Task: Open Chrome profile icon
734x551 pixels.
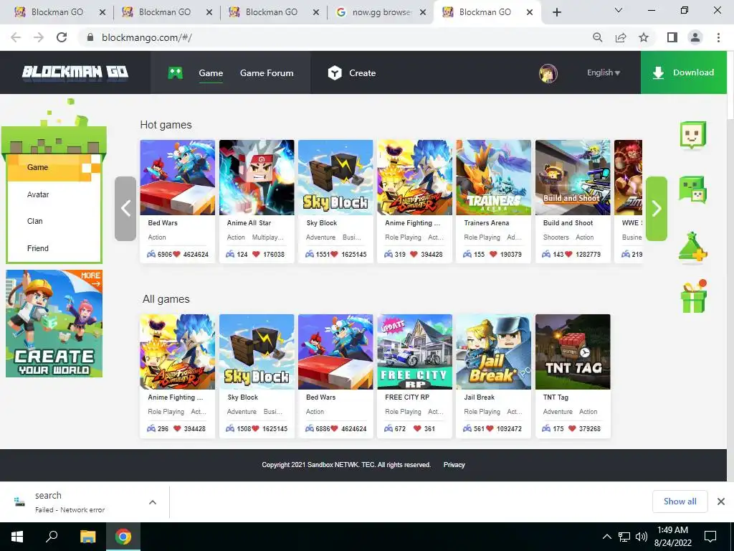Action: pos(695,37)
